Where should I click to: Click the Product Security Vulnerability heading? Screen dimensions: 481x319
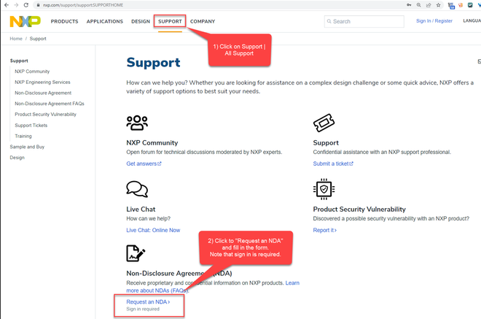click(x=359, y=210)
